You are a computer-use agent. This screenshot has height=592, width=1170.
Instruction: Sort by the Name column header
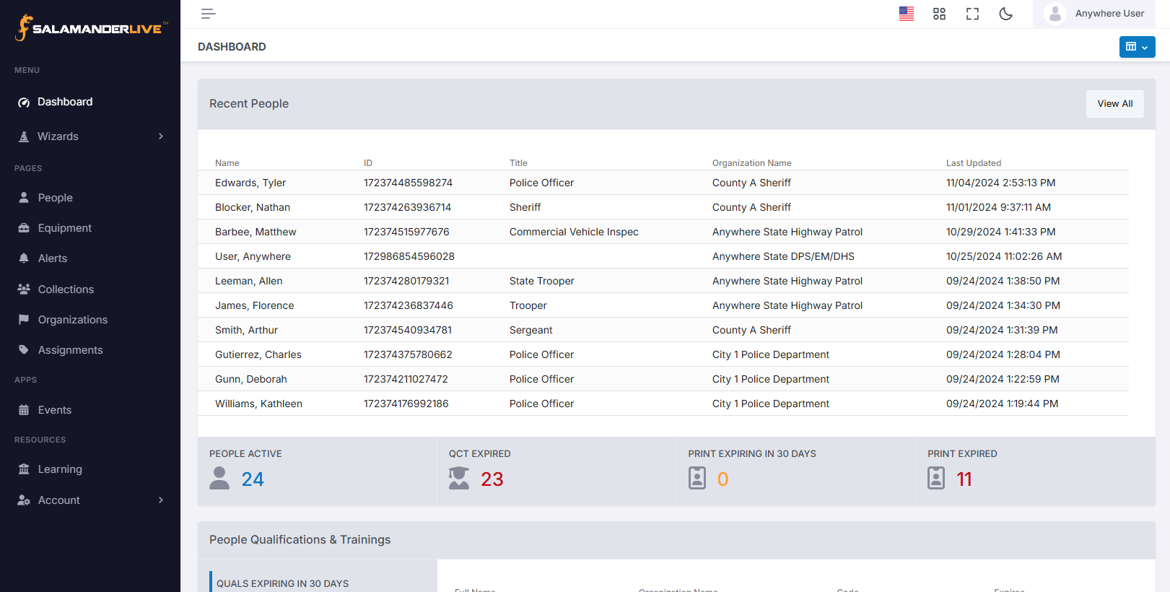click(227, 163)
